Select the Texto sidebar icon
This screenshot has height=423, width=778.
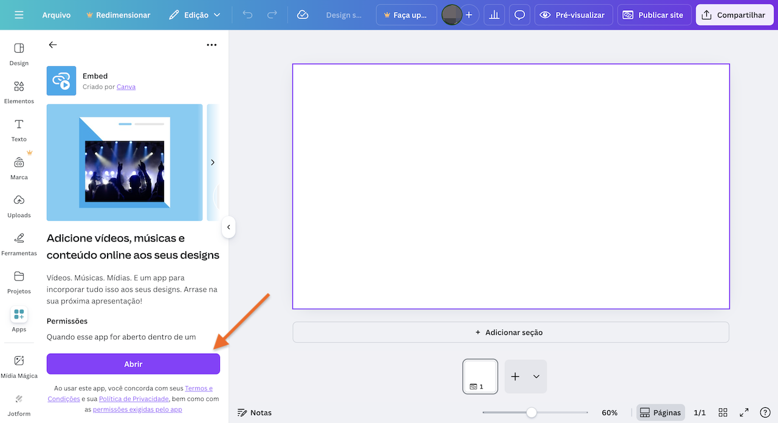click(x=19, y=129)
